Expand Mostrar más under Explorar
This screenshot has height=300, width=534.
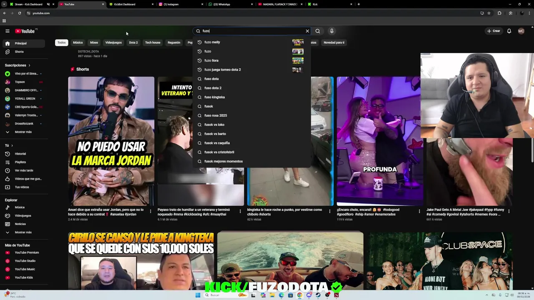[x=24, y=232]
